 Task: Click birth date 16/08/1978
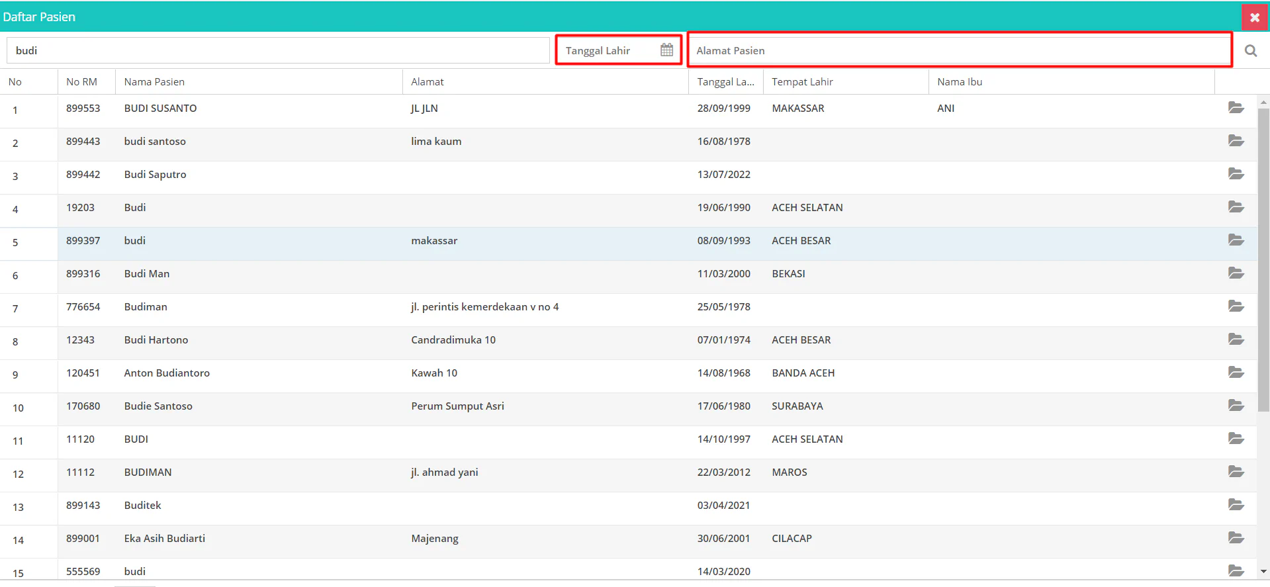coord(723,141)
